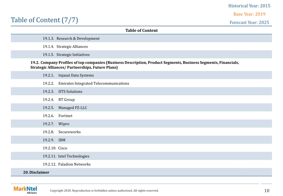Click page number 10 in footer

click(267, 190)
